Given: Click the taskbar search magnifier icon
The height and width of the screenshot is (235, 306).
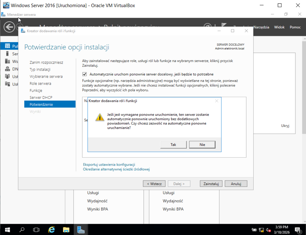Looking at the screenshot, I should [22, 229].
